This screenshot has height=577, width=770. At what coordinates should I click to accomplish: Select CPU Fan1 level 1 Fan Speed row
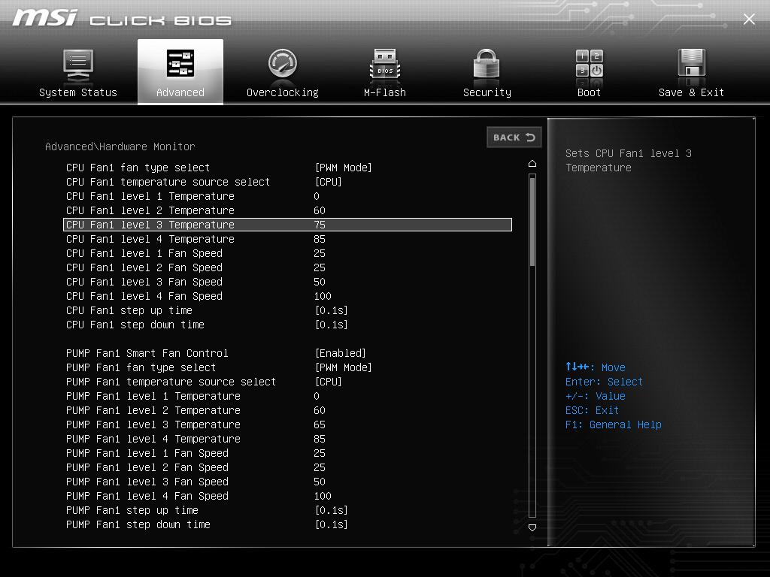point(288,253)
